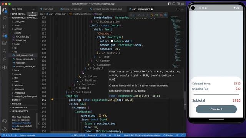Click the code minimap overview
The image size is (246, 138).
point(177,42)
